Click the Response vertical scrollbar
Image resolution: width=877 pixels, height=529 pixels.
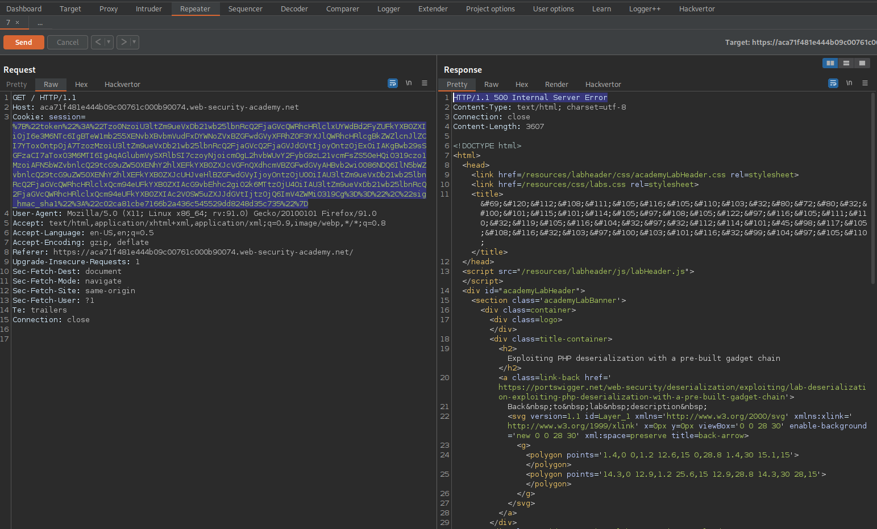[873, 188]
